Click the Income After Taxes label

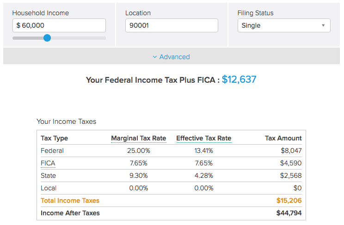(70, 213)
